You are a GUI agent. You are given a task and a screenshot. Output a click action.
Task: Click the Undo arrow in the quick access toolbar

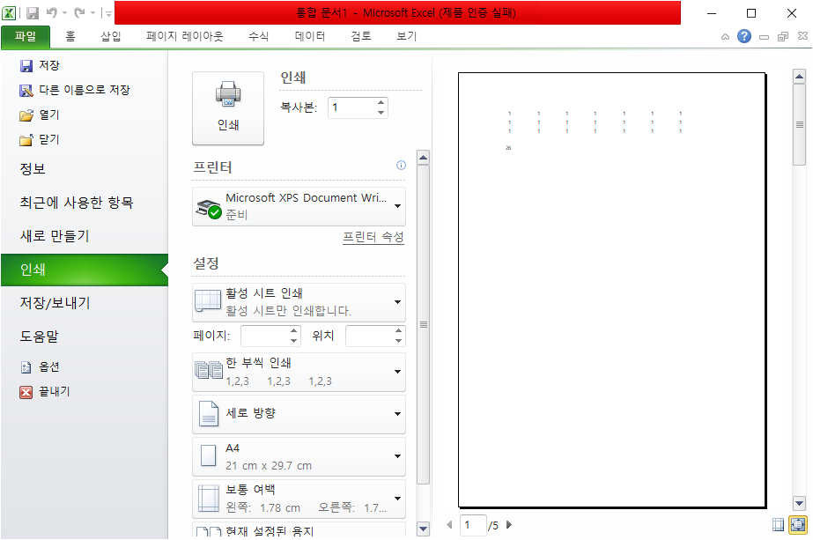pos(51,13)
